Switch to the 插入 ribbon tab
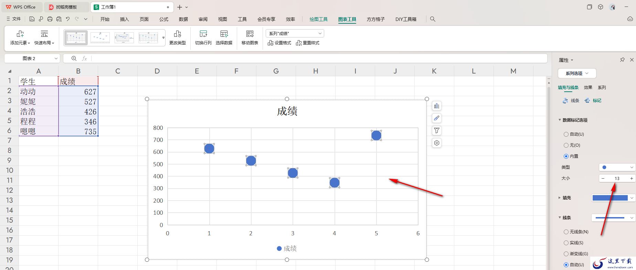Image resolution: width=636 pixels, height=270 pixels. (124, 19)
